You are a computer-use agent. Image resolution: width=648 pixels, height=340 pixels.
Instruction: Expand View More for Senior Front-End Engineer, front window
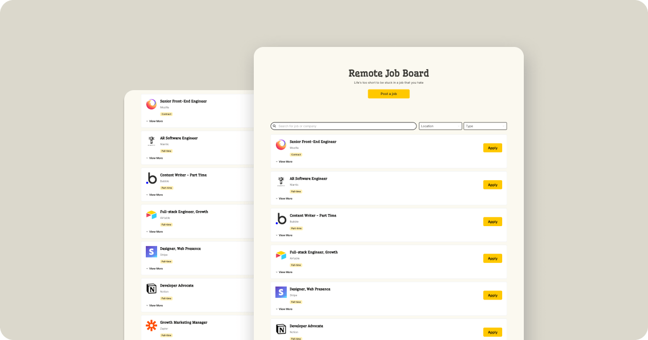tap(284, 161)
